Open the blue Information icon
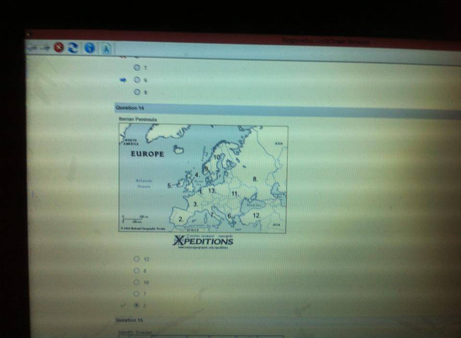 [90, 48]
